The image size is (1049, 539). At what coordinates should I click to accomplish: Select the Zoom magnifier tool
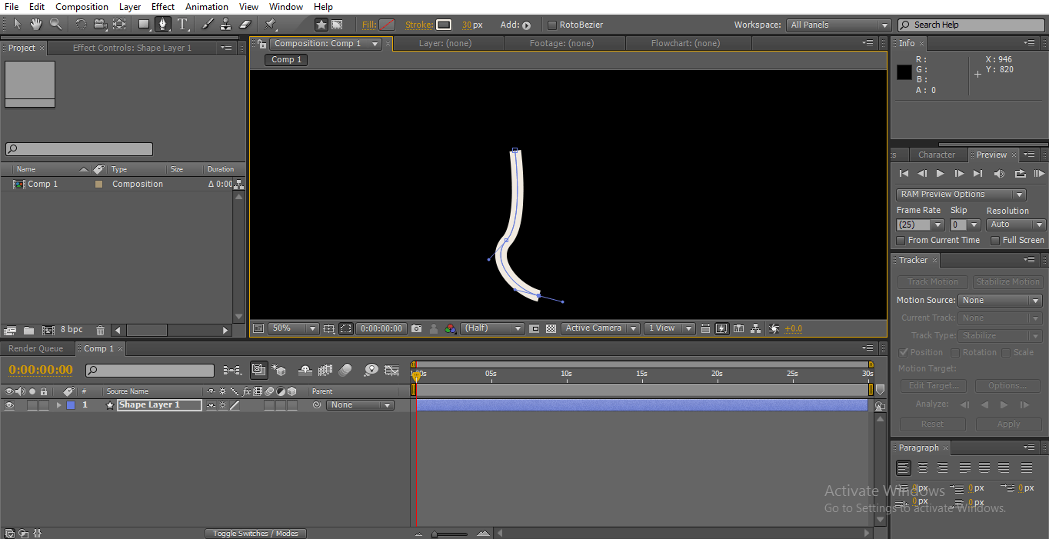click(55, 25)
